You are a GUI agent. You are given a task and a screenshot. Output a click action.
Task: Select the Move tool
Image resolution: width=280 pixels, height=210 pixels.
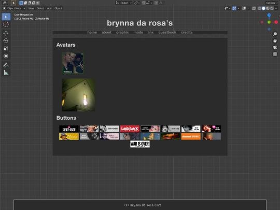[x=6, y=33]
